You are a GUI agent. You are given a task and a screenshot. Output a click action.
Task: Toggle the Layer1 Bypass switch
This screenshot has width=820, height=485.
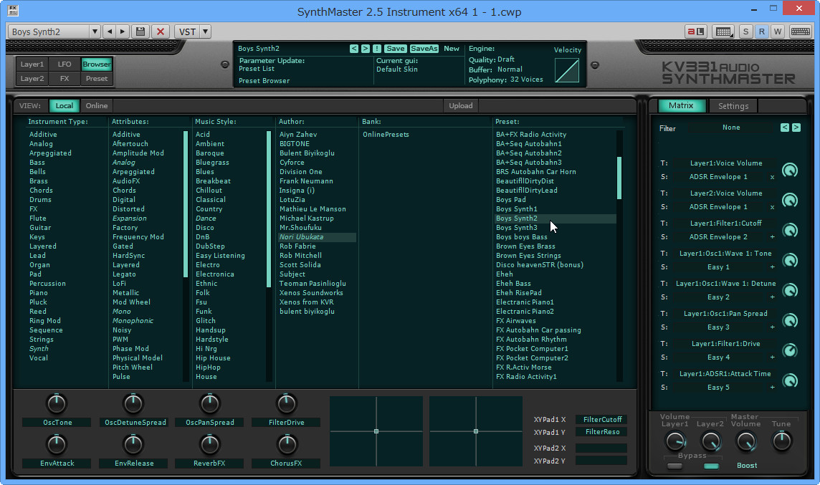click(x=674, y=466)
